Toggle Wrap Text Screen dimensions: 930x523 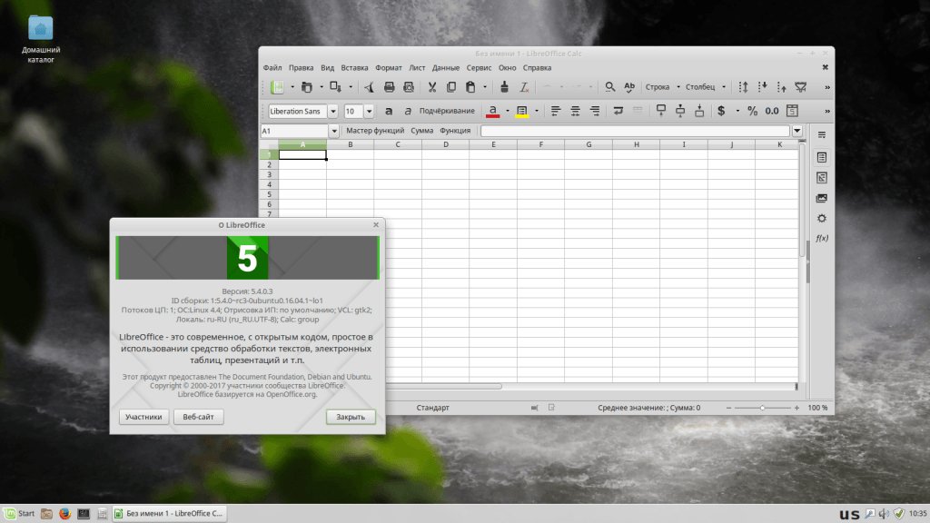(x=618, y=111)
